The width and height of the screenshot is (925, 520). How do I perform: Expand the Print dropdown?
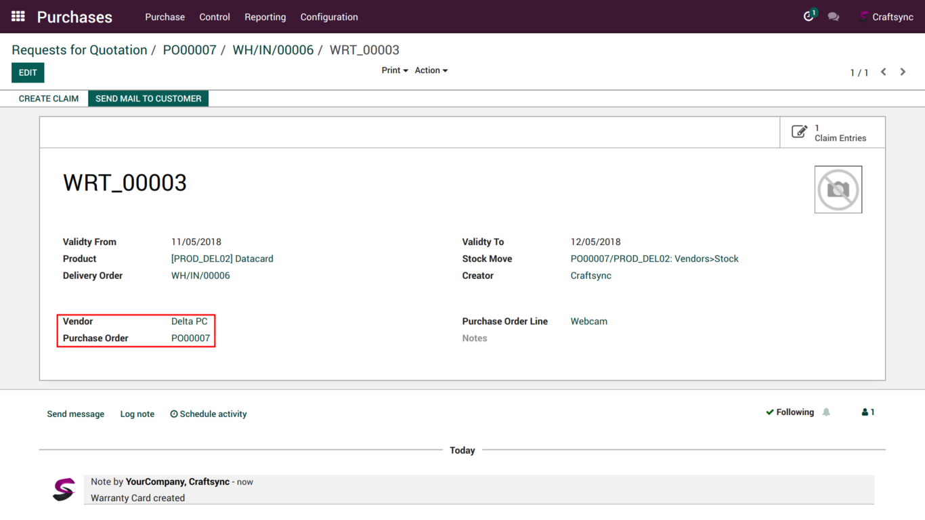[x=394, y=70]
